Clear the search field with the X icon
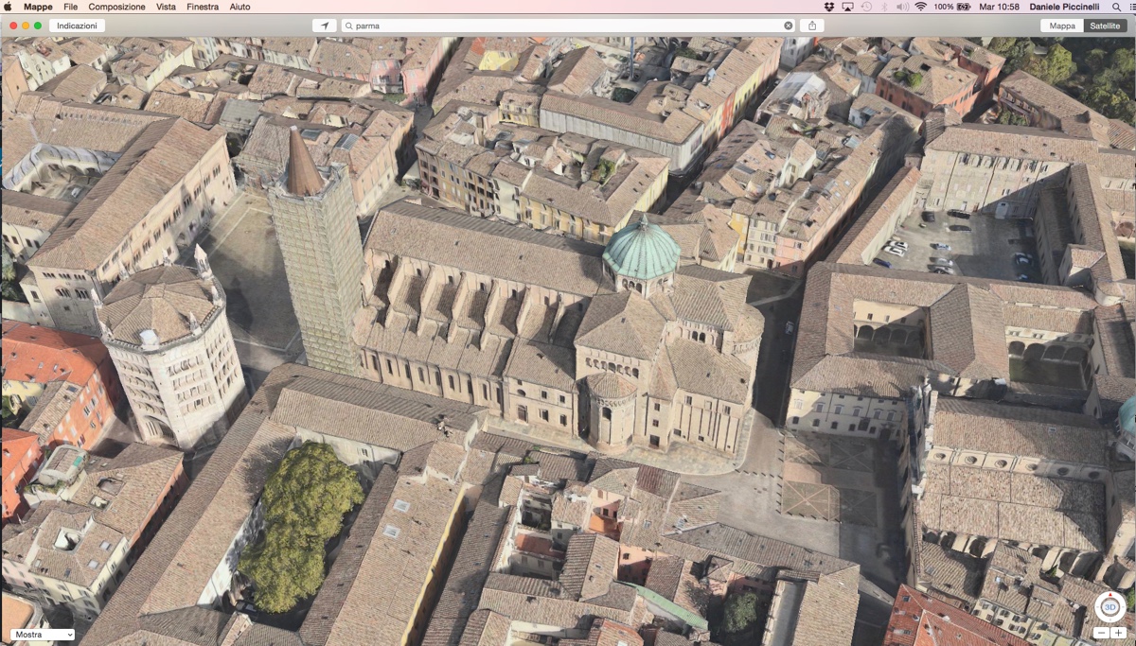This screenshot has height=646, width=1136. coord(789,26)
